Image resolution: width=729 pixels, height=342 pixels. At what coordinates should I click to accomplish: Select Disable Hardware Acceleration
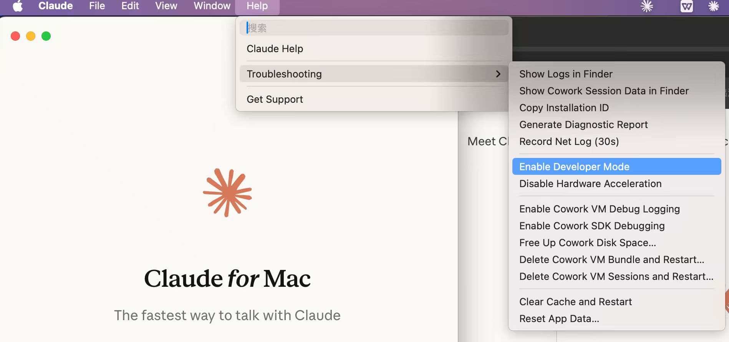(616, 184)
